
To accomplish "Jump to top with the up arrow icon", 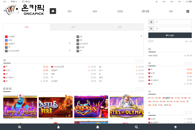I will 175,127.
